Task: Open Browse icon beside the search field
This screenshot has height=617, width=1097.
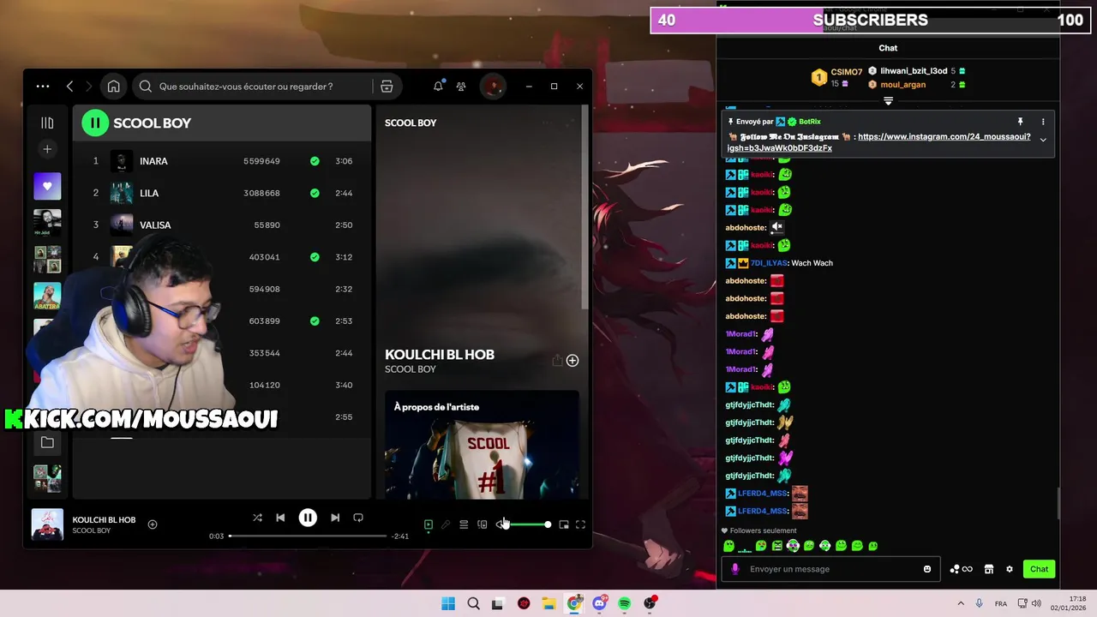Action: tap(387, 87)
